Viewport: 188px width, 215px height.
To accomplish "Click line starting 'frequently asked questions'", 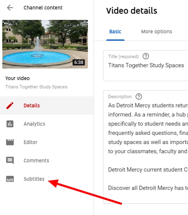I will click(148, 133).
